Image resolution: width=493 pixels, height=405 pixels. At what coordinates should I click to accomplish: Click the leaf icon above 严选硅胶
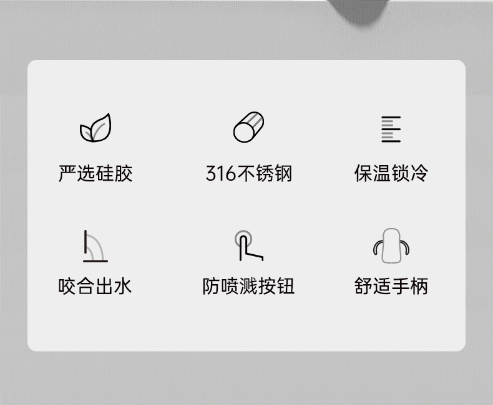point(95,128)
